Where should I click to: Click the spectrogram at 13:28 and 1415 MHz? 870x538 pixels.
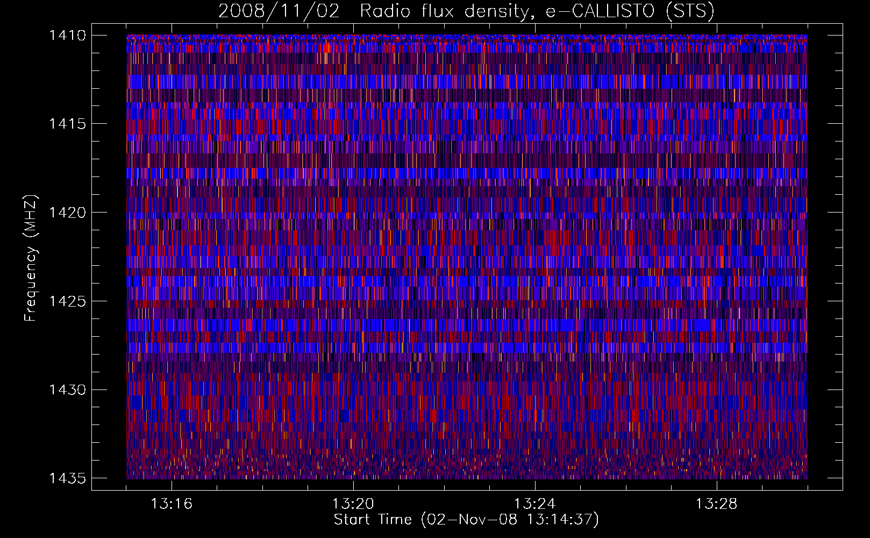click(716, 124)
